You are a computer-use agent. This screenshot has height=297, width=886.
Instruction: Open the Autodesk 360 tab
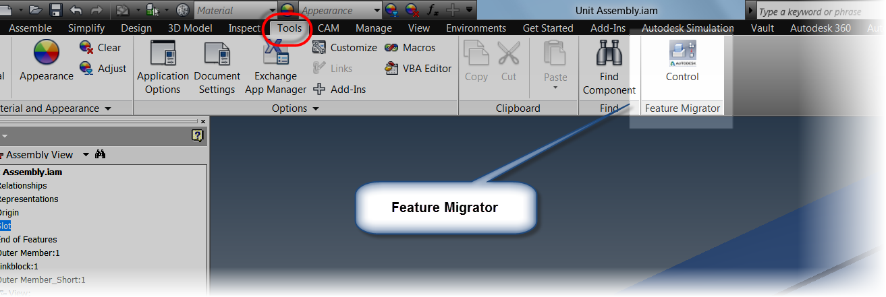click(x=821, y=28)
